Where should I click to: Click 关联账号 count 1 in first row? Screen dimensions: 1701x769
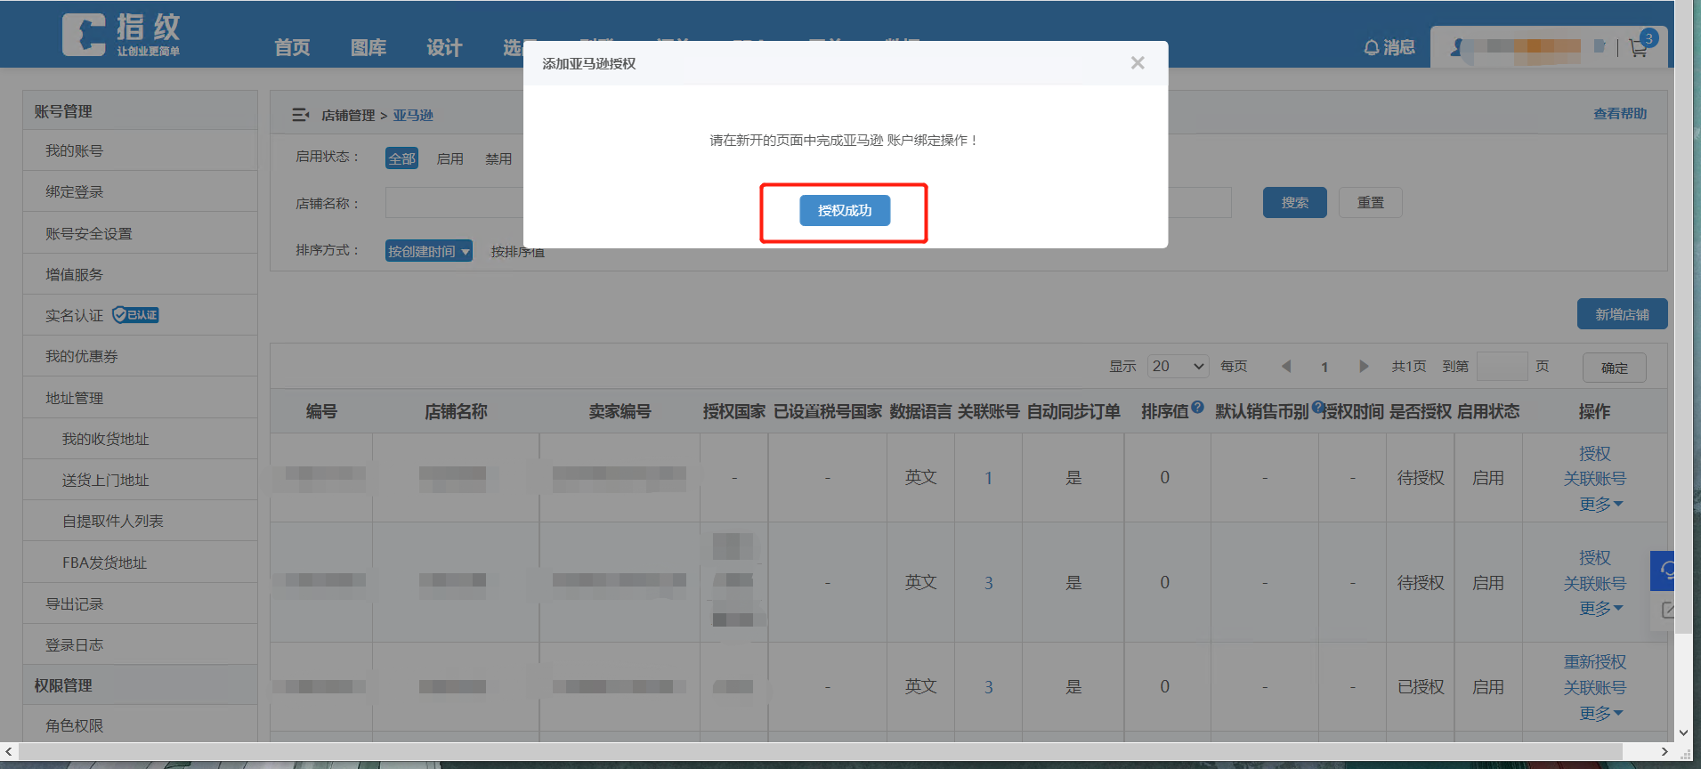tap(988, 478)
